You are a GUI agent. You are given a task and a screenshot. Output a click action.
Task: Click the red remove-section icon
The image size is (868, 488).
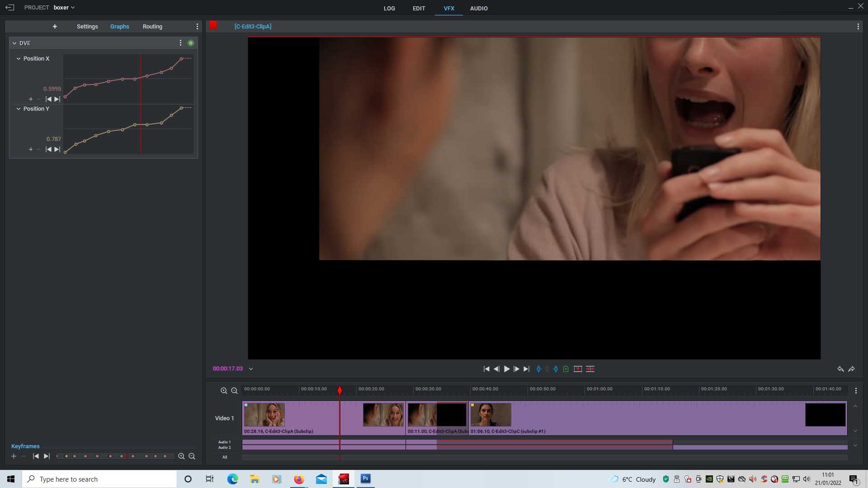point(578,369)
